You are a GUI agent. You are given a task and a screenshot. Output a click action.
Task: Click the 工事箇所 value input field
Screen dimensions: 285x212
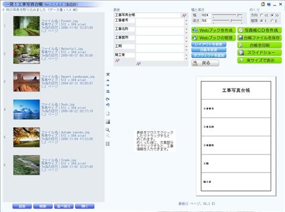coord(160,40)
